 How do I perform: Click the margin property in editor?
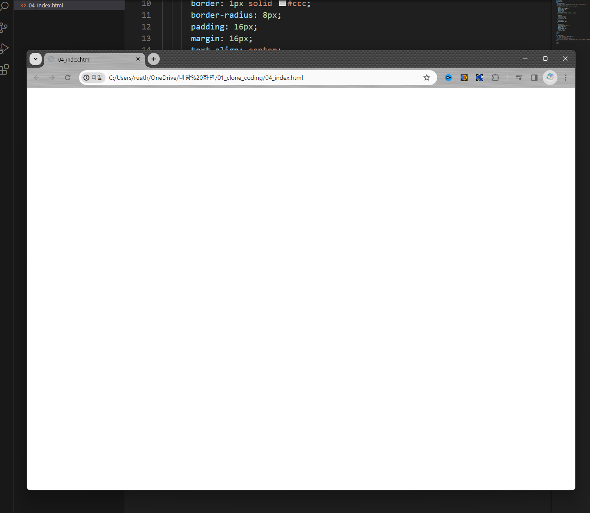[x=205, y=39]
